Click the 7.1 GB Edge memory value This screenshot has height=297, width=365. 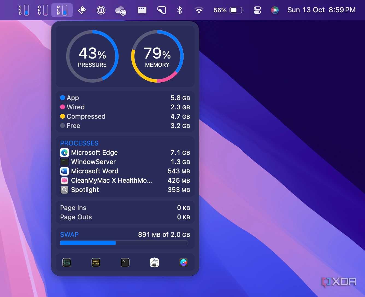180,153
